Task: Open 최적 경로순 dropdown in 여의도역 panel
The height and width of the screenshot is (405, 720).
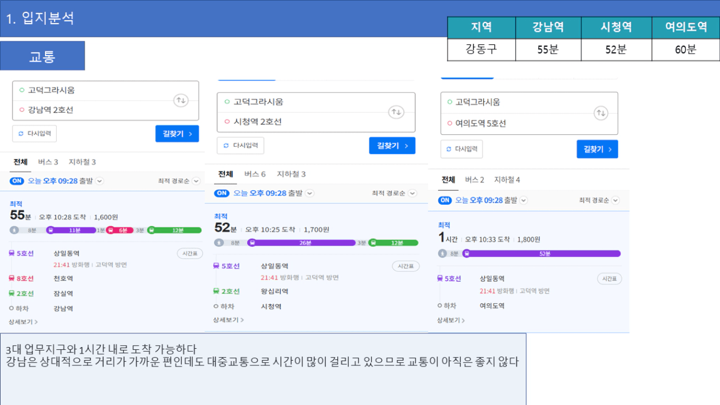Action: tap(599, 201)
